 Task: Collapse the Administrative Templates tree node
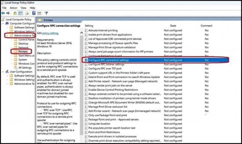pyautogui.click(x=7, y=35)
